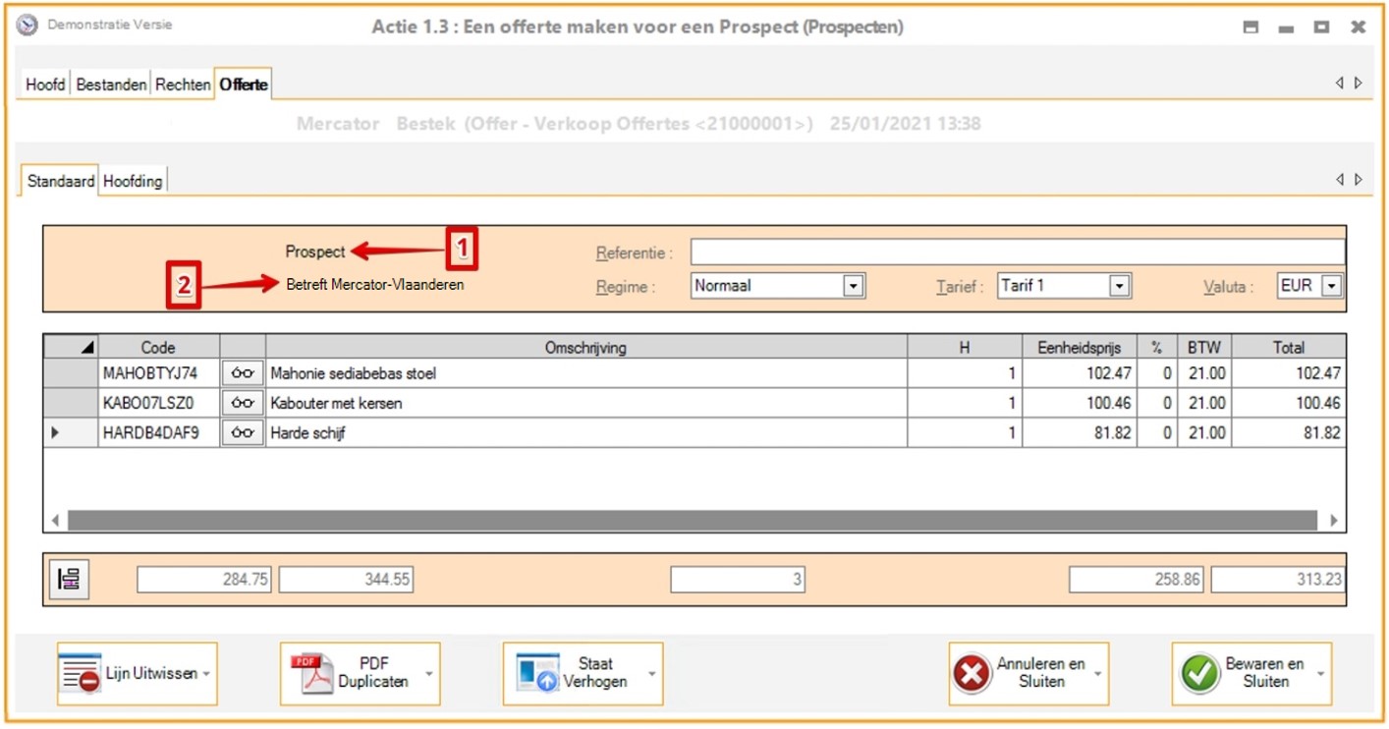Viewport: 1389px width, 729px height.
Task: Click the Lijn Uitwissen button
Action: 130,674
